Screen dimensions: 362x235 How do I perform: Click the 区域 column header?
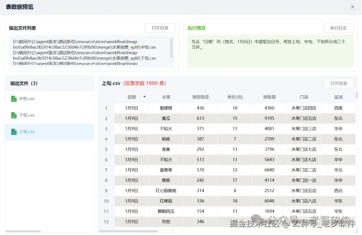339,97
